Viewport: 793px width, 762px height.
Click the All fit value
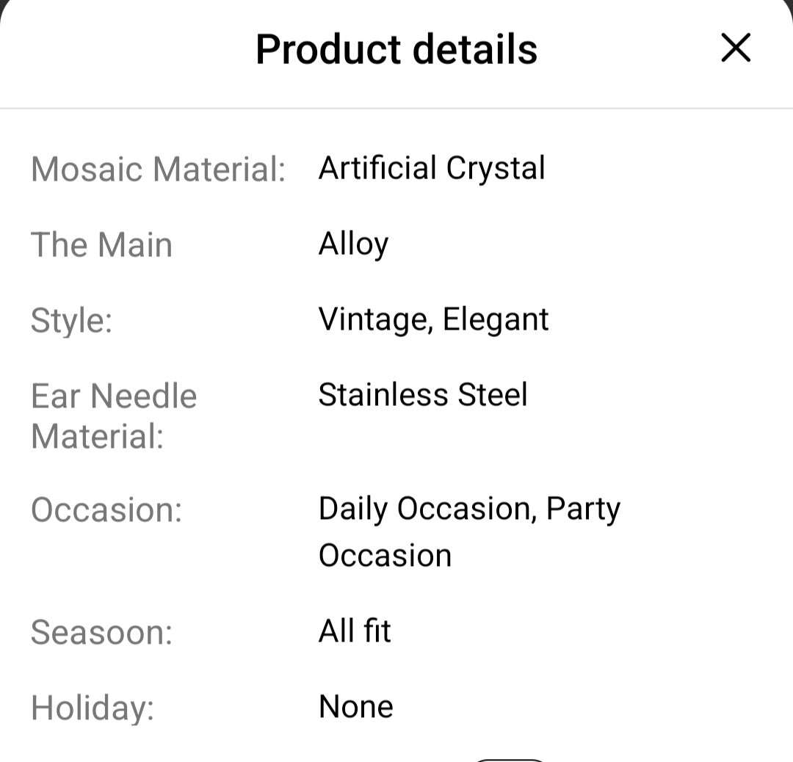[x=355, y=631]
